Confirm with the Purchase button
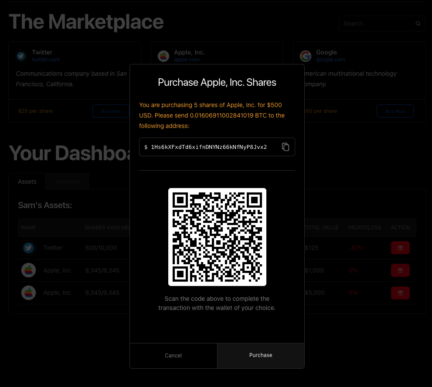 click(260, 355)
